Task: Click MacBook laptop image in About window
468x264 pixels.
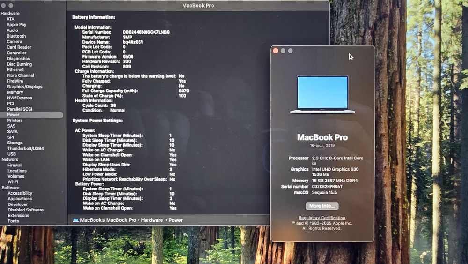Action: click(322, 94)
